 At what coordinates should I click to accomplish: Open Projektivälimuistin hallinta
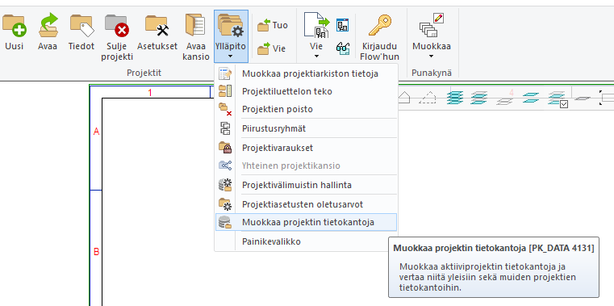pyautogui.click(x=306, y=185)
